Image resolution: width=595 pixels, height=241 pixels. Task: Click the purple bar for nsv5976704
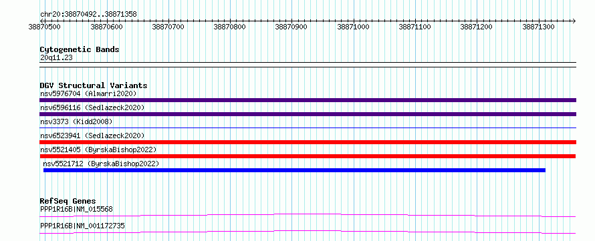pos(308,100)
